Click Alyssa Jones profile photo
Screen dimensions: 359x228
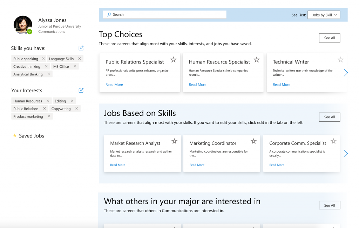23,25
